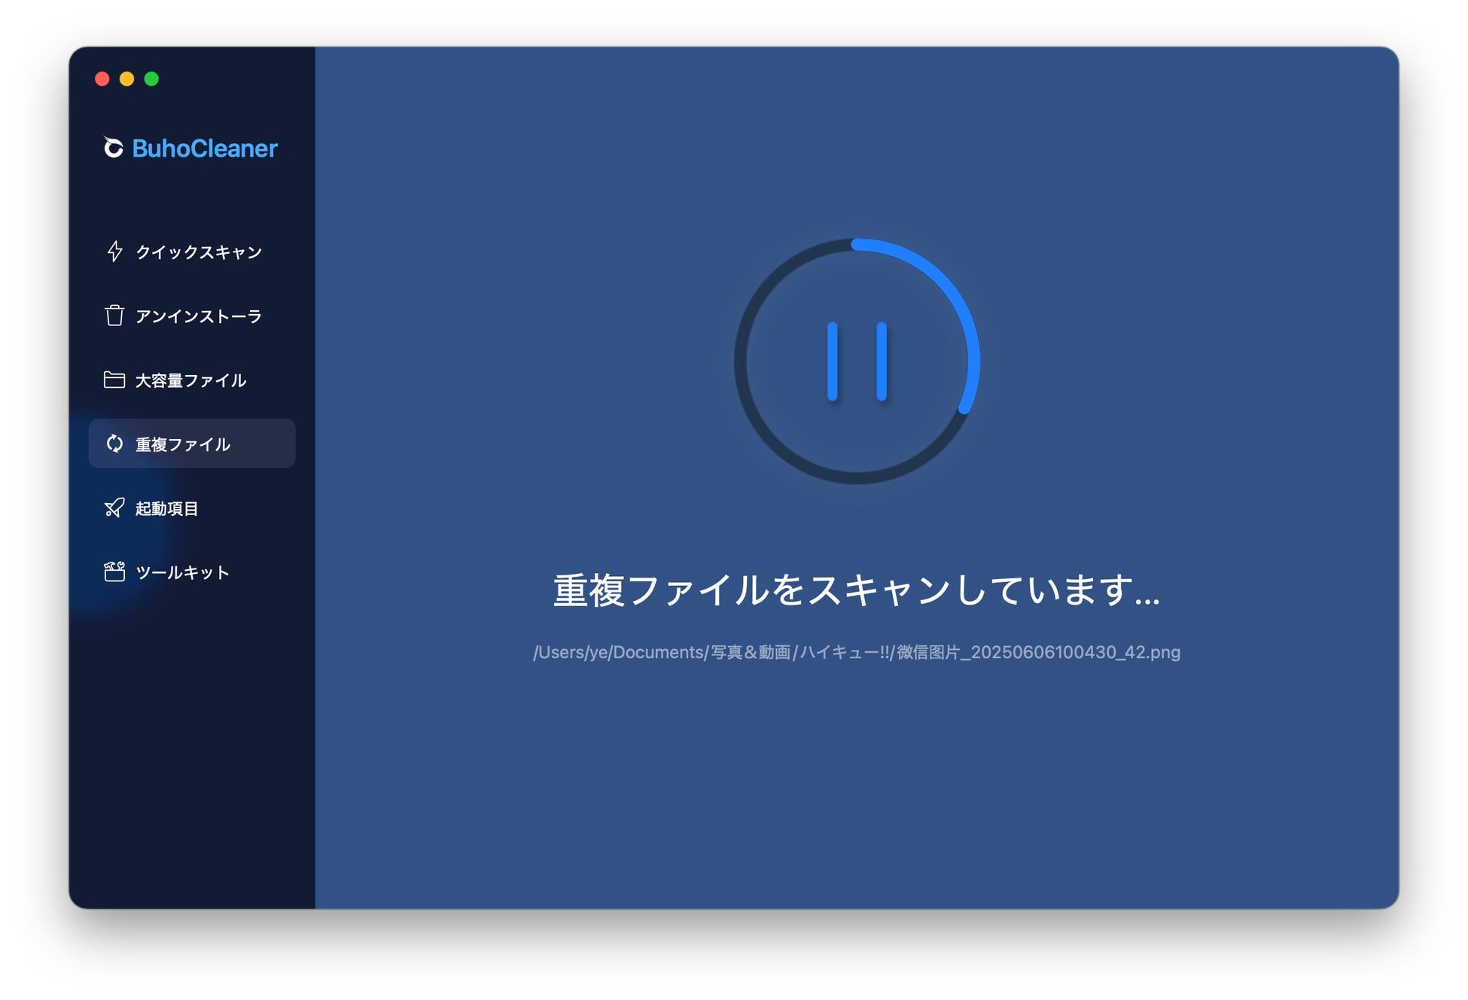Screen dimensions: 1468x1000
Task: Minimize the window with the yellow button
Action: click(x=126, y=79)
